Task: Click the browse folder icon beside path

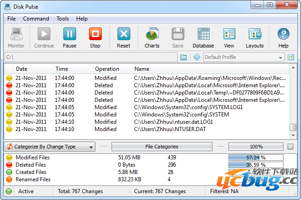Action: [x=184, y=57]
